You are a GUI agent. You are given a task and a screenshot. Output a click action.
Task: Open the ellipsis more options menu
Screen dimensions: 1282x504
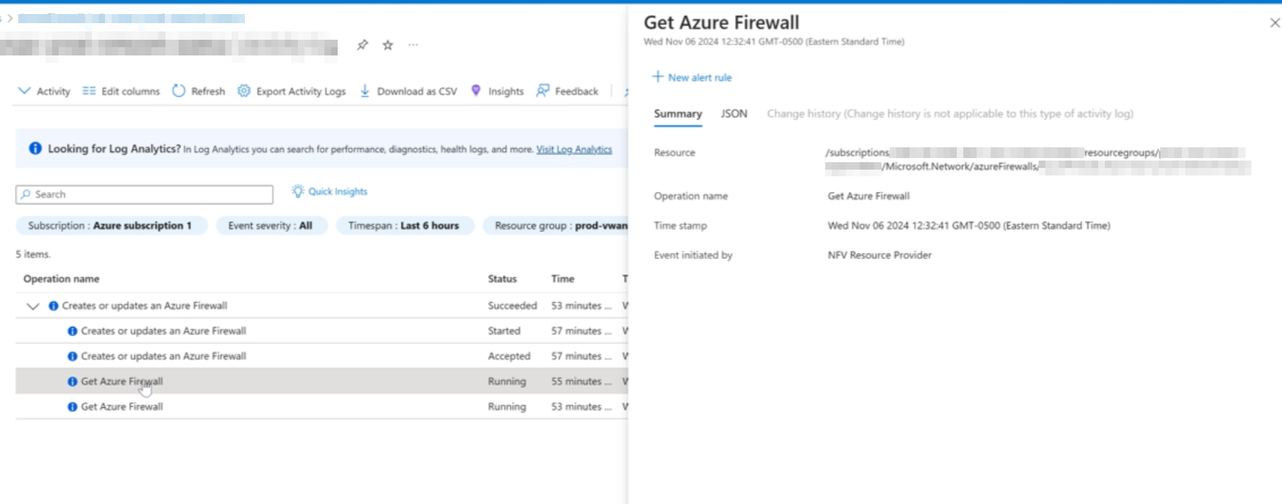pos(413,46)
